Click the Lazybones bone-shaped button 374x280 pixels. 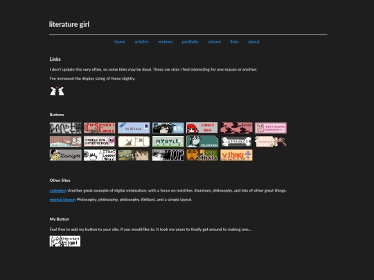pos(236,142)
